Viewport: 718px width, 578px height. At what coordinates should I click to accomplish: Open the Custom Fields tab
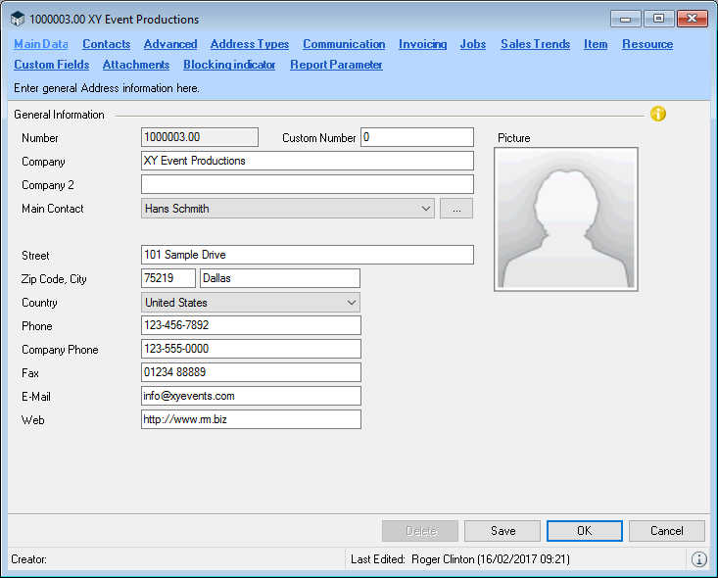click(51, 65)
